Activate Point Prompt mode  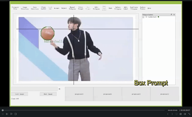point(81,8)
